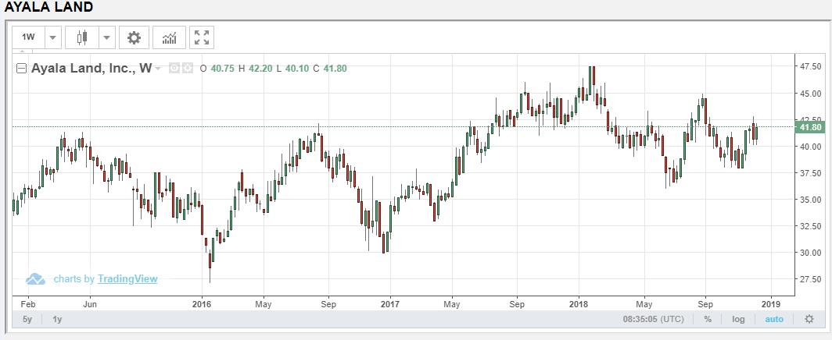
Task: Expand the chart style dropdown arrow
Action: 106,37
